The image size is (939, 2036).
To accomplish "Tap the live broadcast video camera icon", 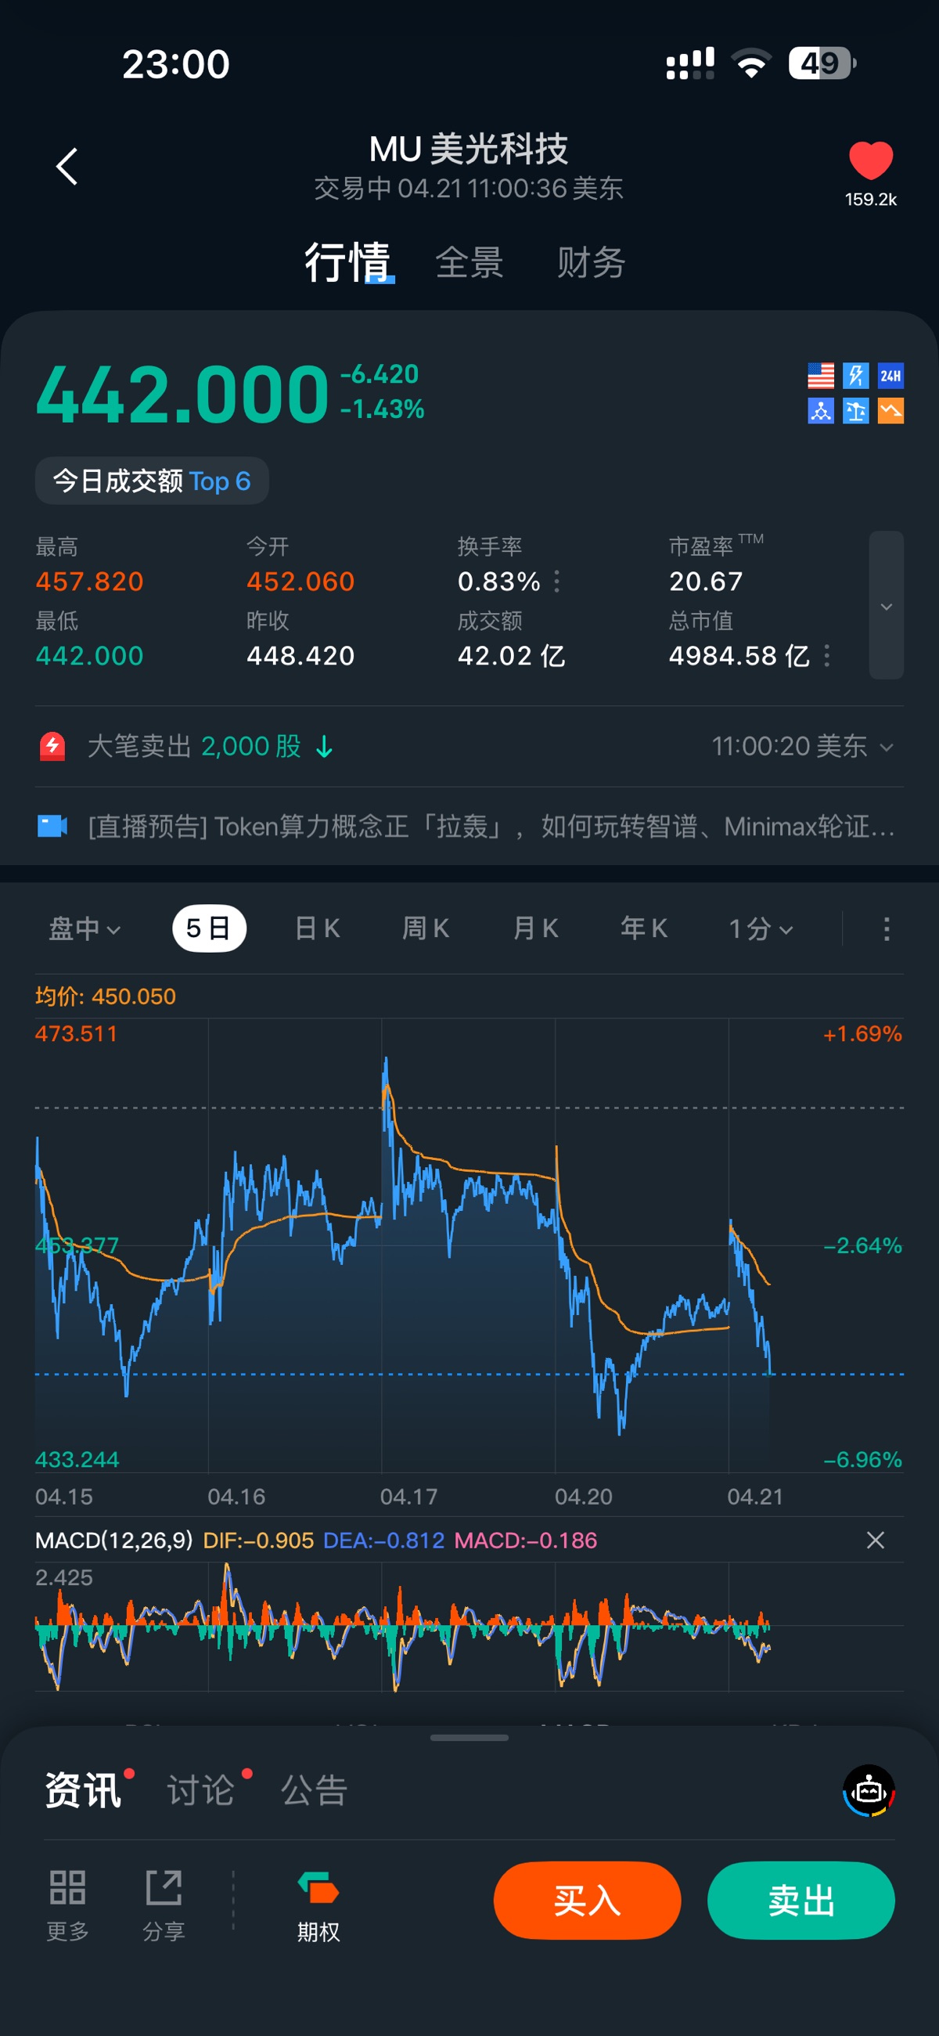I will (53, 826).
